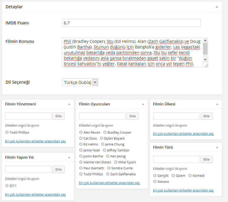
Task: Delete the Ken Jeong actor tag
Action: pos(108,156)
